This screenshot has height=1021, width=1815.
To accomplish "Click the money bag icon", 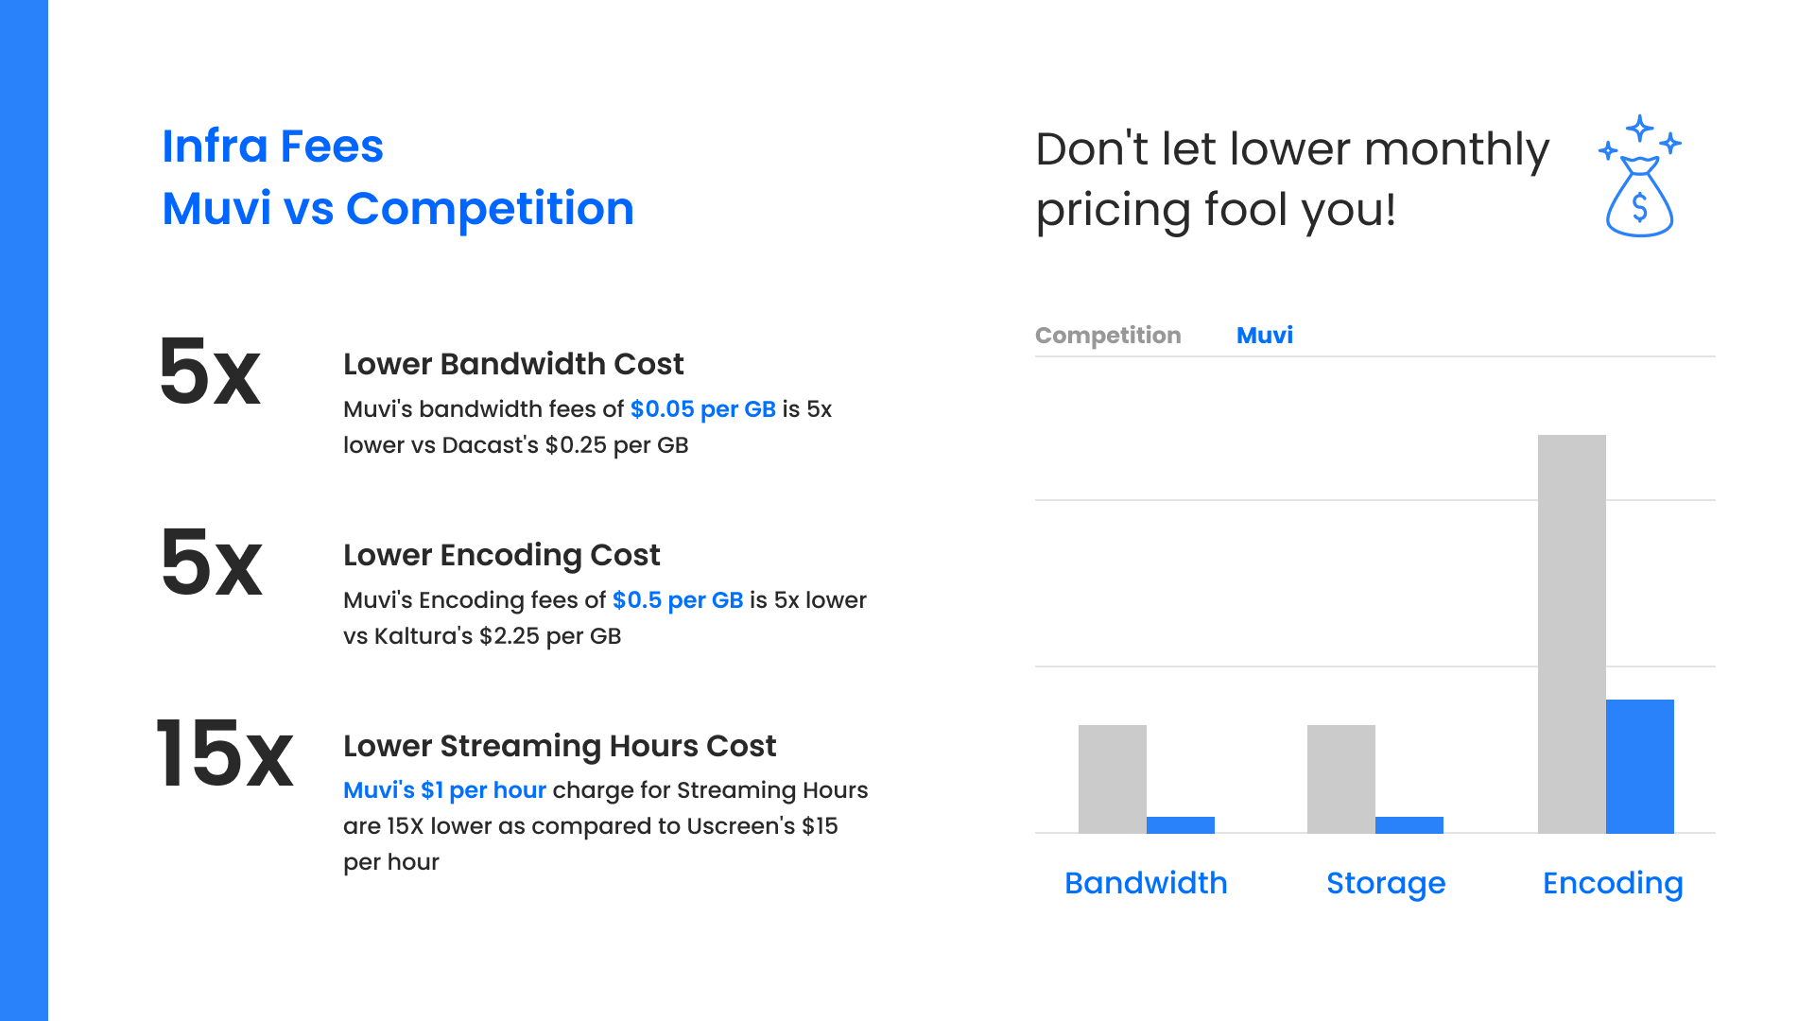I will (1639, 178).
